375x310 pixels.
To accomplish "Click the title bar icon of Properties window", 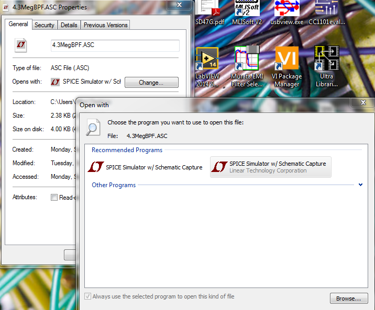I will point(6,8).
